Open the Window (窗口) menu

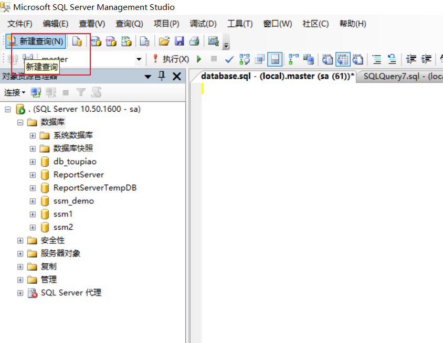[278, 24]
